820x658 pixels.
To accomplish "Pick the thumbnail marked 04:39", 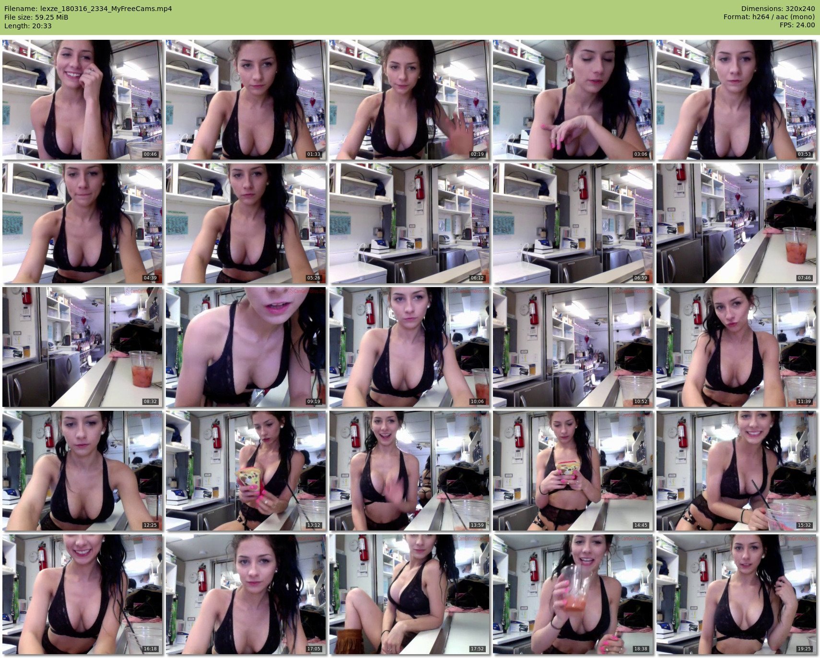I will pyautogui.click(x=82, y=223).
